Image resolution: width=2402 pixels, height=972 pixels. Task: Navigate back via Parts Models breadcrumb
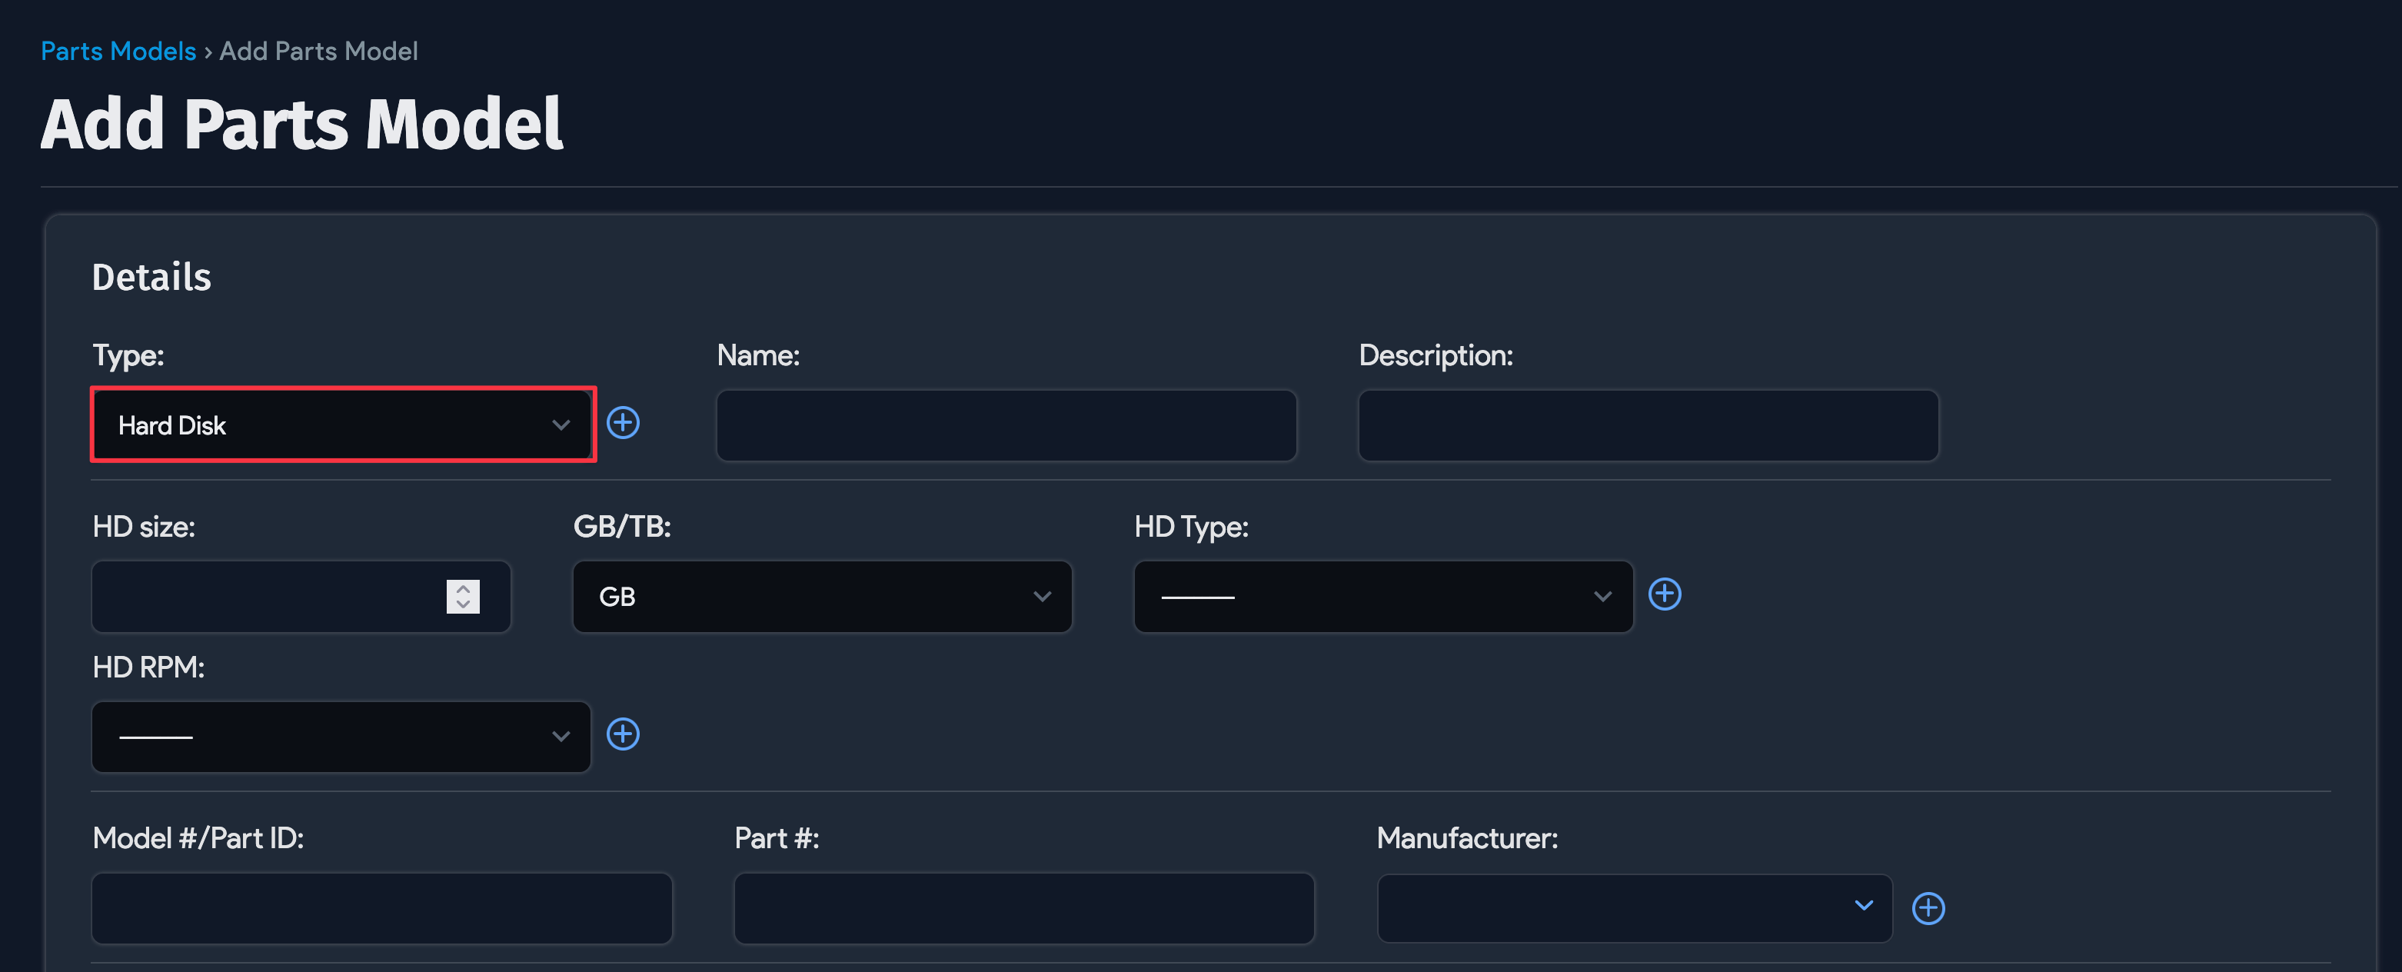click(118, 52)
